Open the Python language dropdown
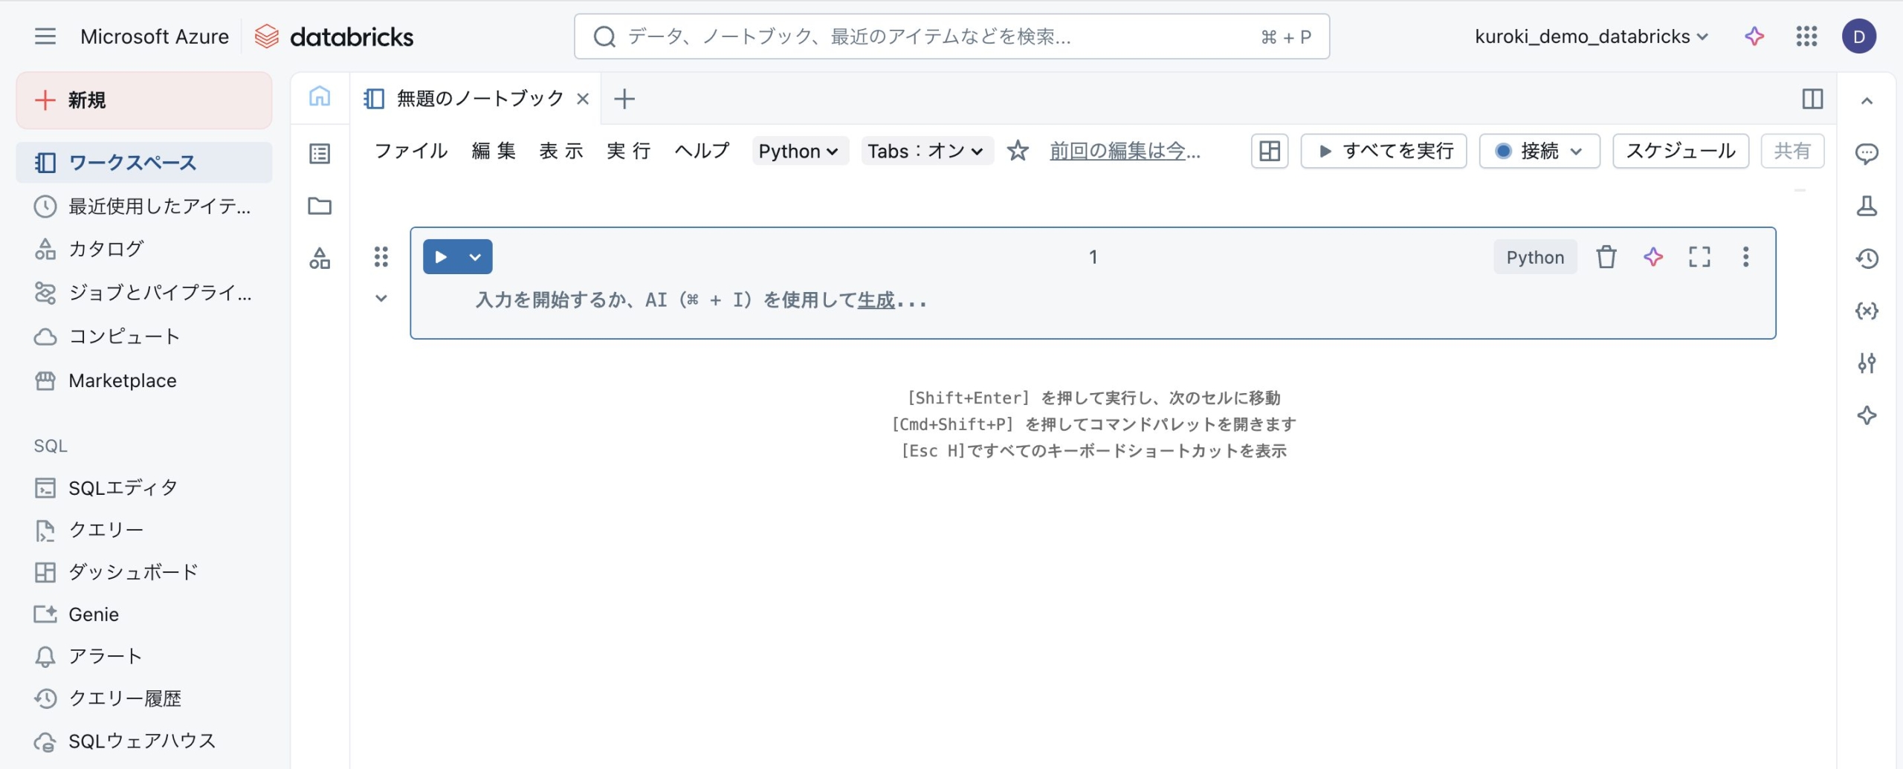Image resolution: width=1903 pixels, height=769 pixels. (x=799, y=151)
